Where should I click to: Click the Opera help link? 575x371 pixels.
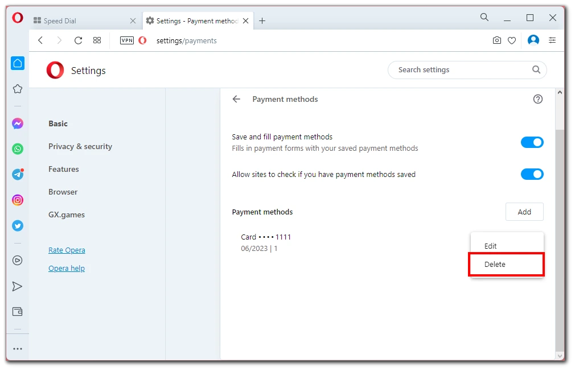pyautogui.click(x=67, y=269)
